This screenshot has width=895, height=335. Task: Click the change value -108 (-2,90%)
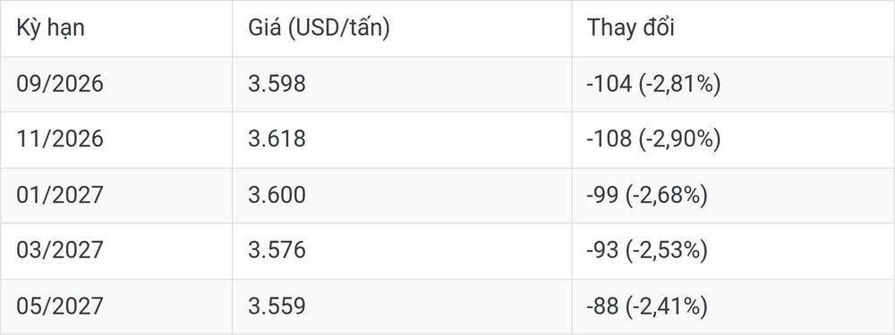coord(653,139)
